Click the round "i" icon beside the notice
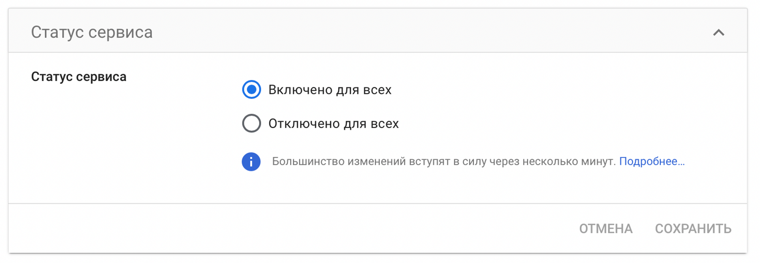The height and width of the screenshot is (263, 760). [x=251, y=162]
